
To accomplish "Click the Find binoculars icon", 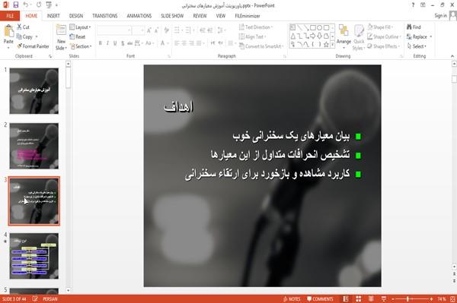I will click(409, 27).
